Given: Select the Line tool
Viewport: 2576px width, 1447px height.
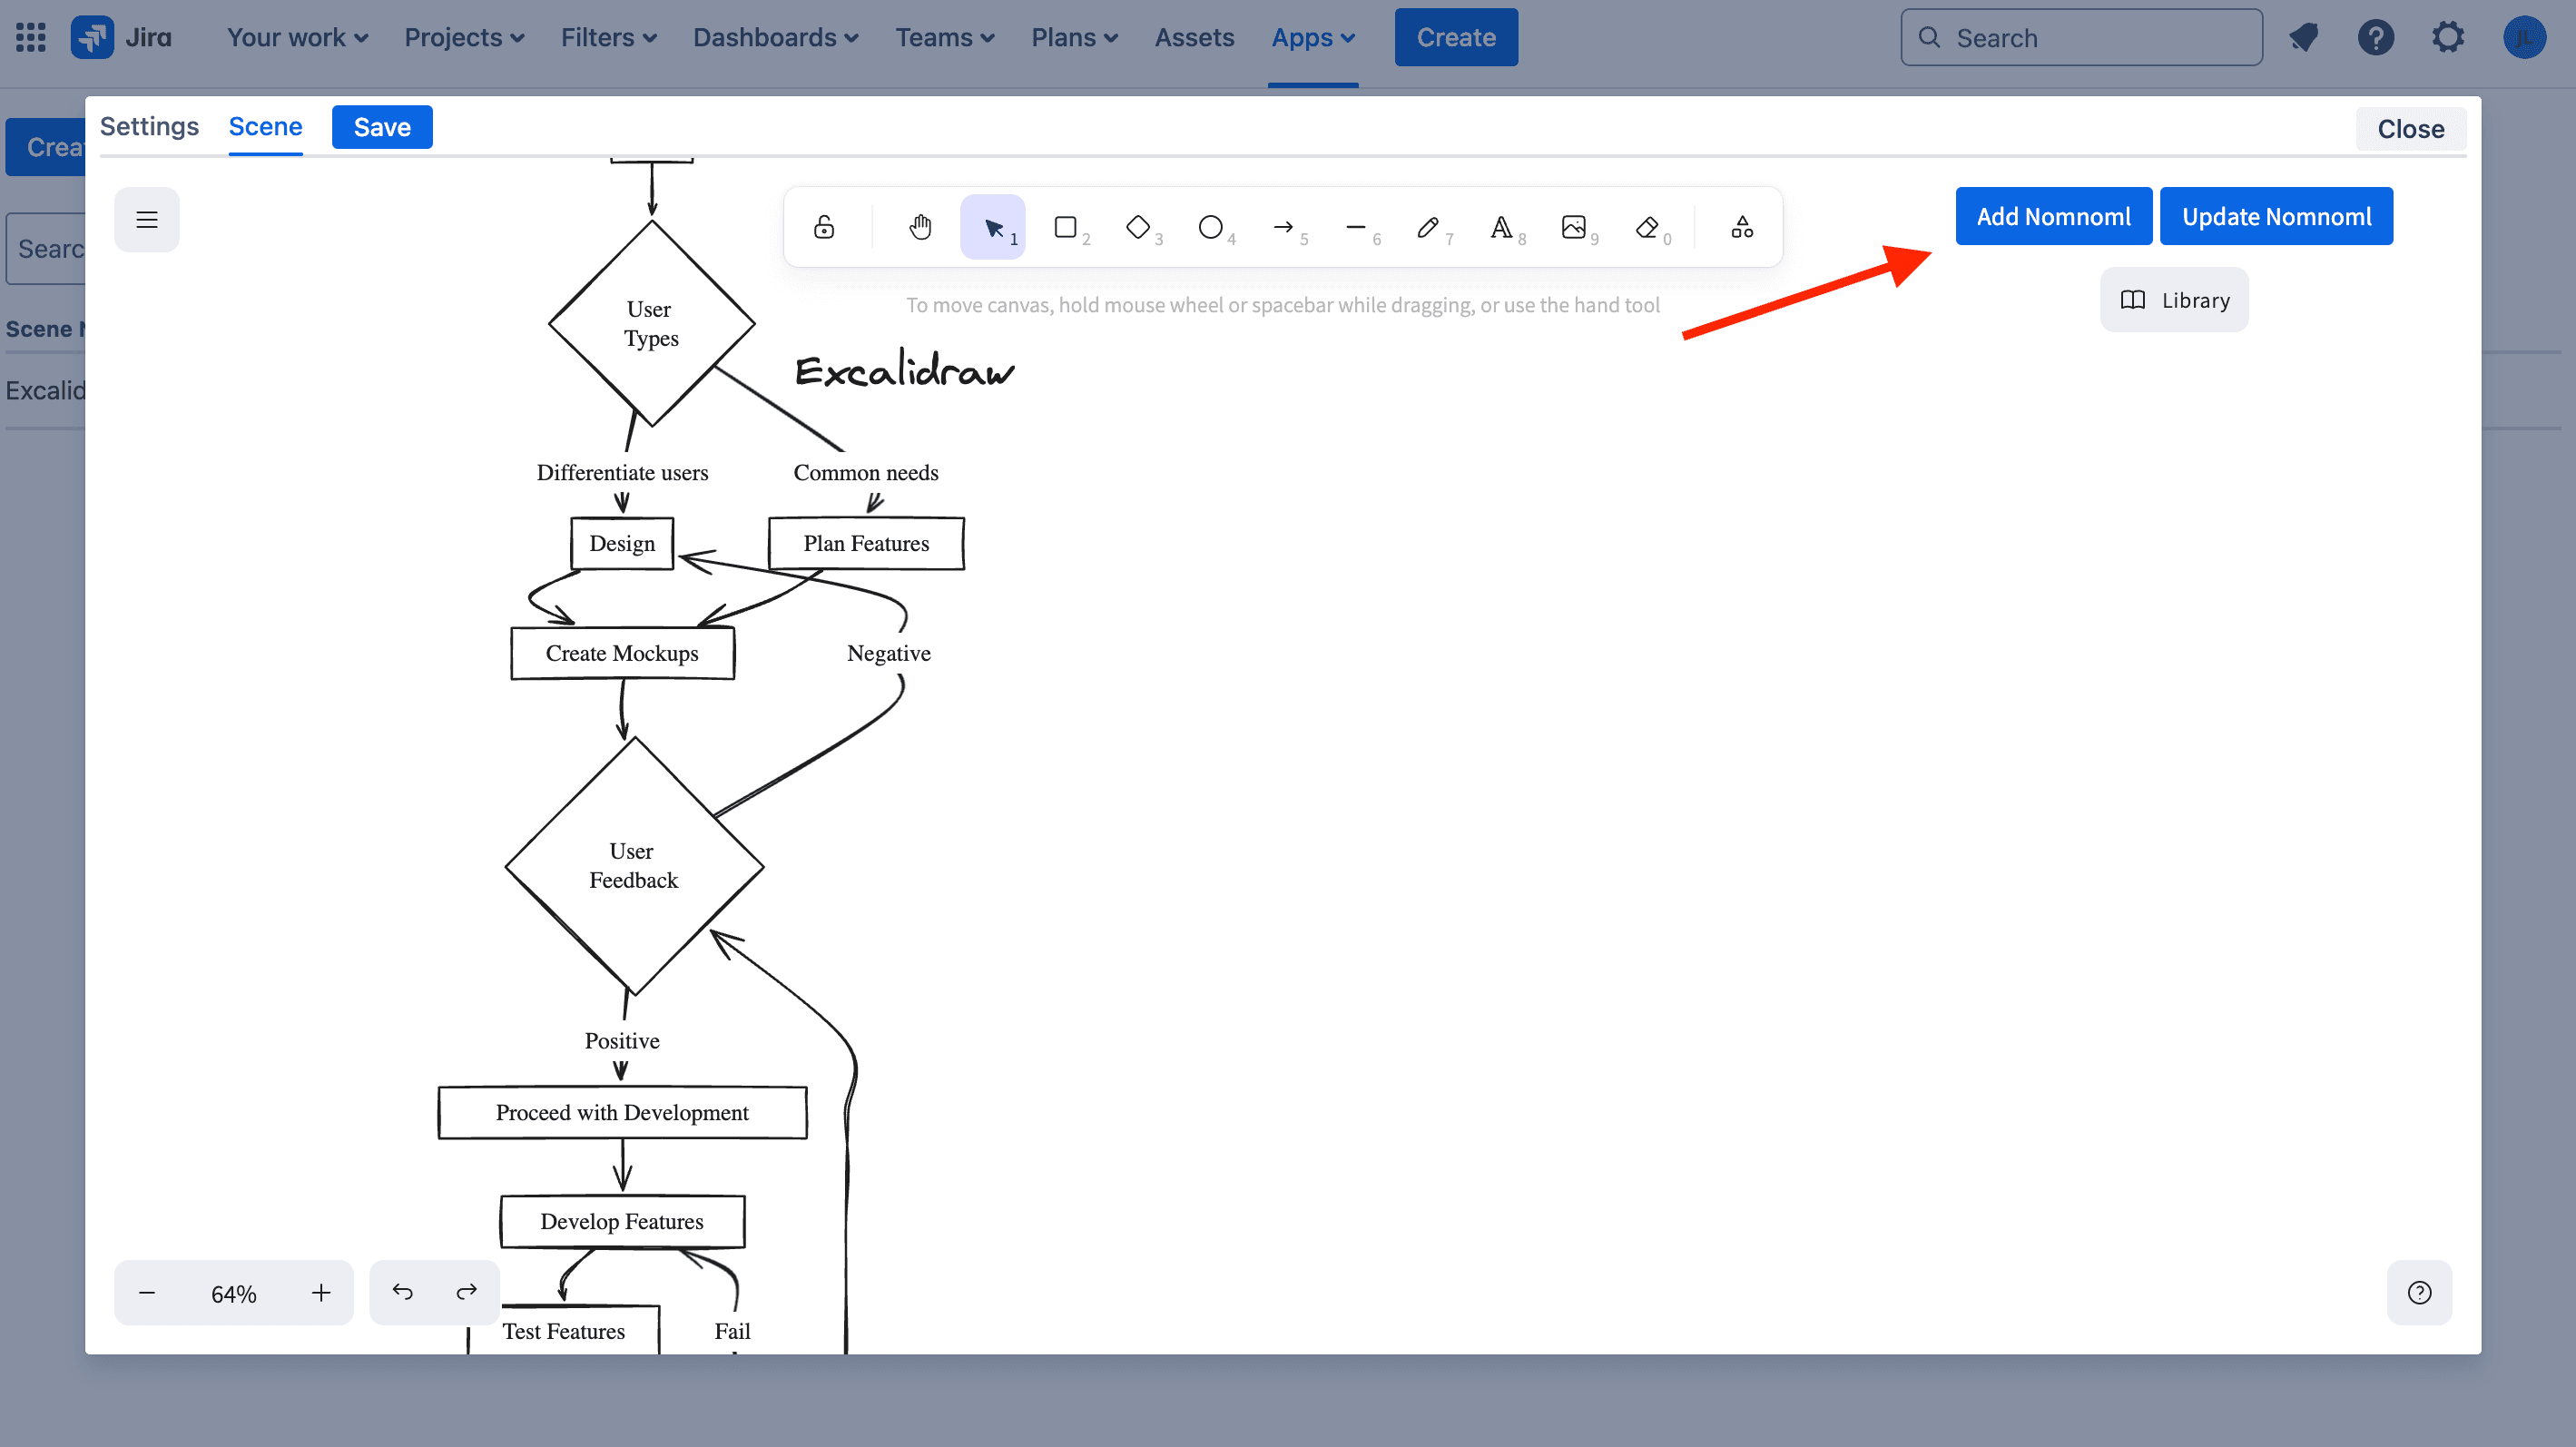Looking at the screenshot, I should pos(1356,227).
